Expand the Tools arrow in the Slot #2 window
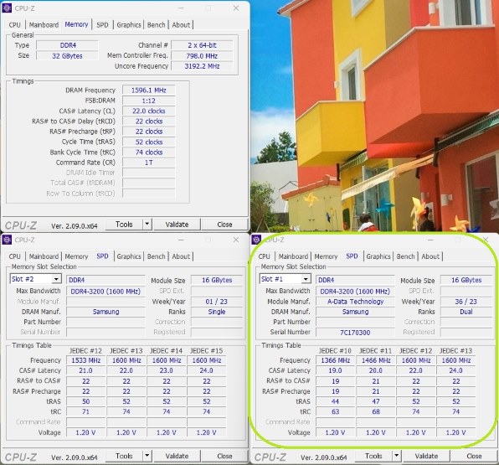This screenshot has width=499, height=465. [147, 456]
